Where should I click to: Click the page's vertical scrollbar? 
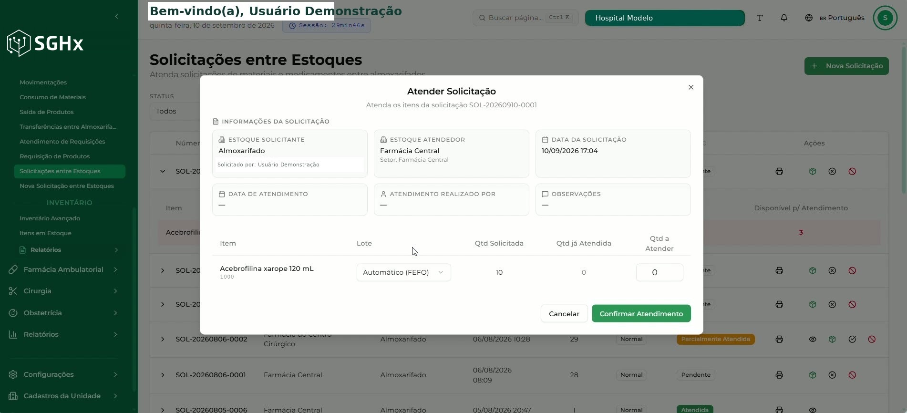tap(904, 119)
